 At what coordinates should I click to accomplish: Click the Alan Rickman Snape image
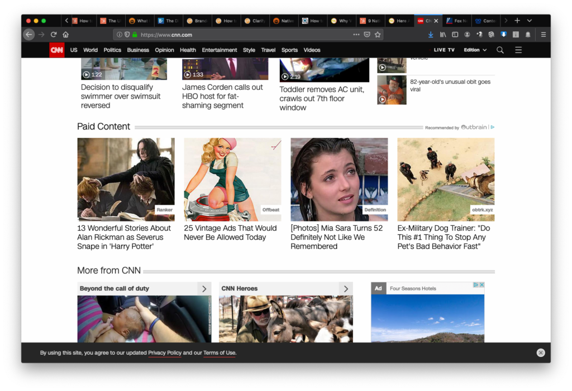tap(126, 179)
